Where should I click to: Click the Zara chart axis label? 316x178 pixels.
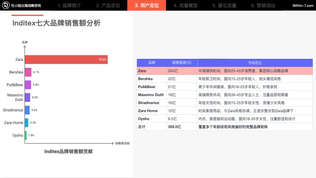[19, 59]
